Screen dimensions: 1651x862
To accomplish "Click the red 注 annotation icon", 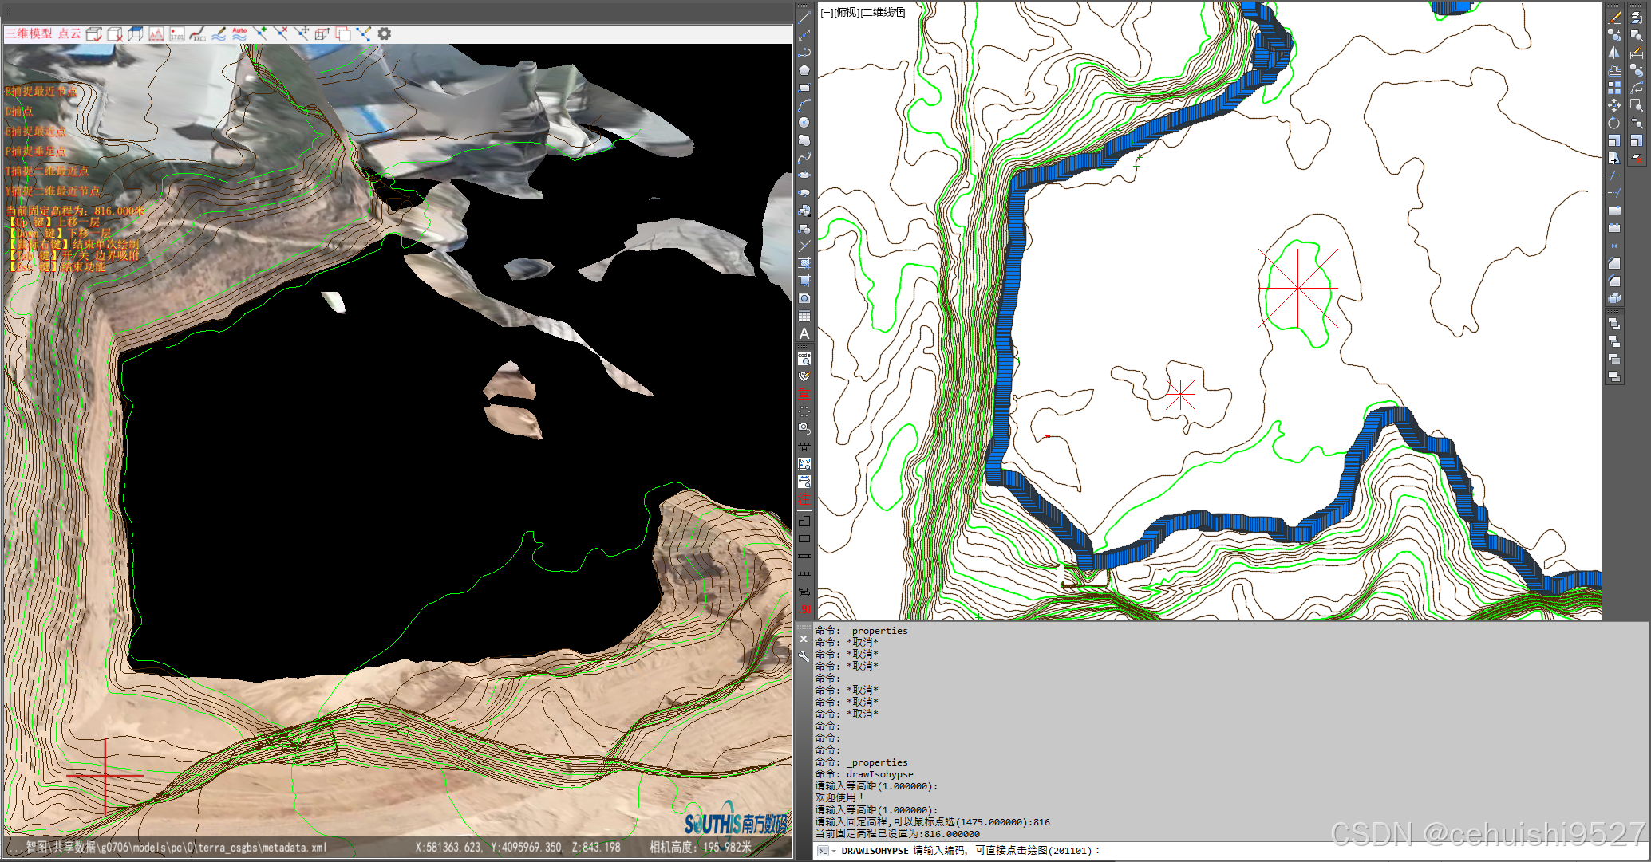I will (804, 499).
